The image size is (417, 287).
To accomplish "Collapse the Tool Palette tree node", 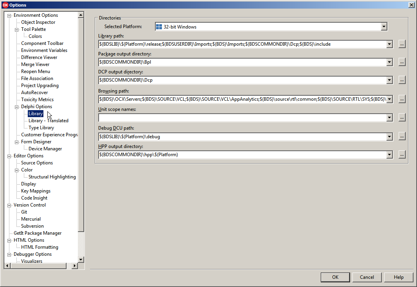I will [16, 30].
